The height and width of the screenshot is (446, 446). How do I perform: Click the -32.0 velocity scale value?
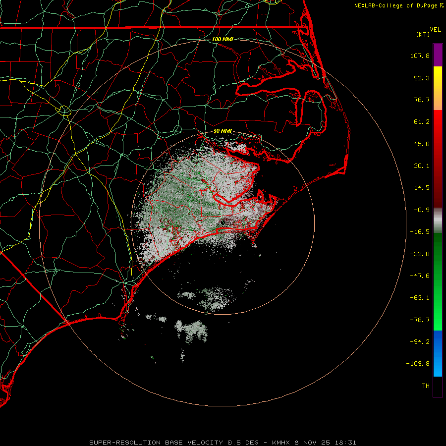click(x=420, y=254)
